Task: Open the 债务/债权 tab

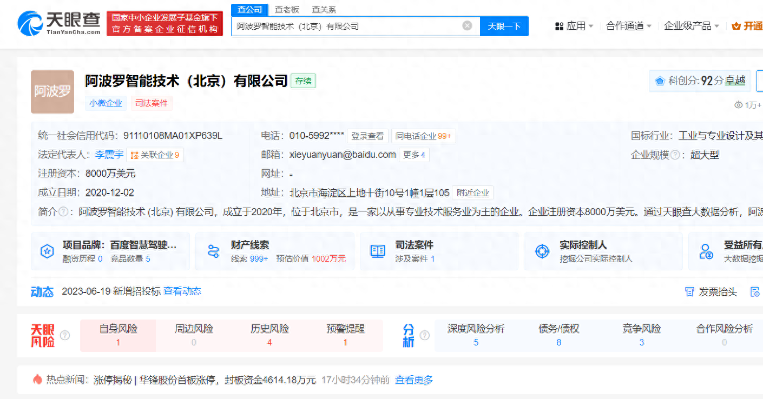Action: click(x=559, y=336)
